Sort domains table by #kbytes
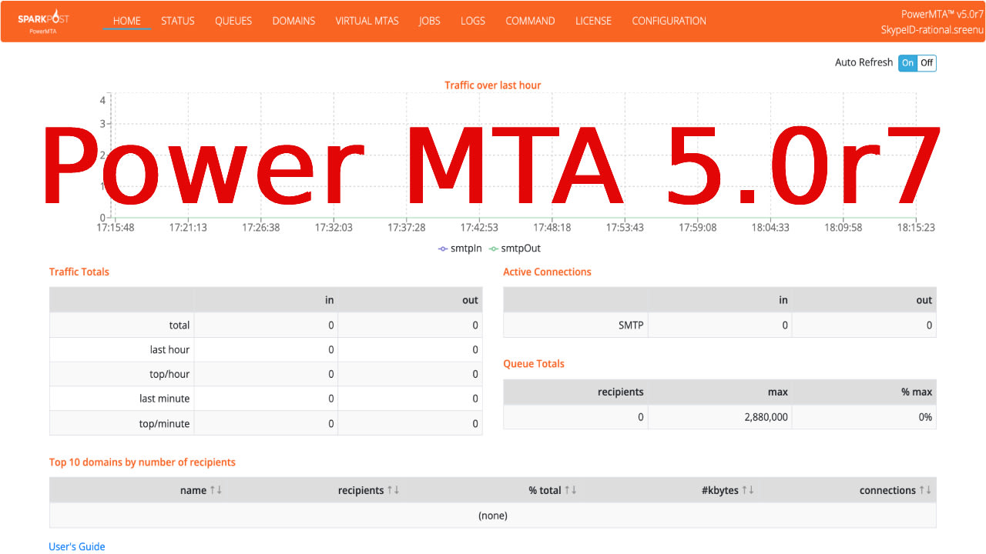This screenshot has height=554, width=986. coord(728,490)
